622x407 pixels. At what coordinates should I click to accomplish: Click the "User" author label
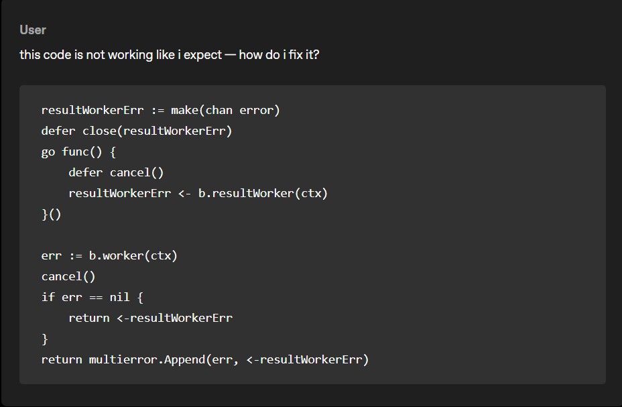[33, 30]
